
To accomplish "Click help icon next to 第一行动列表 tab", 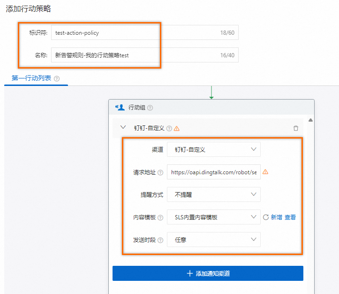I will [x=57, y=78].
